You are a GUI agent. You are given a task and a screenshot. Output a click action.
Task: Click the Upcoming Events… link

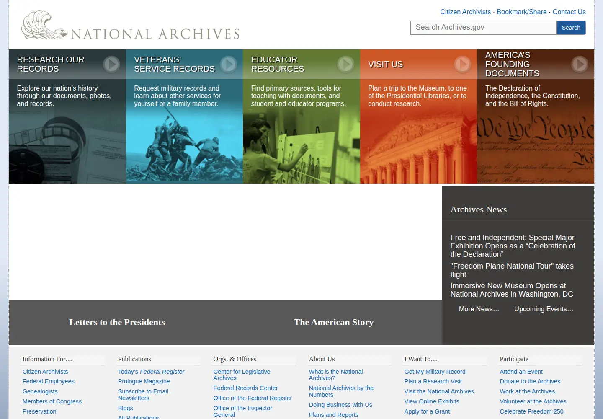coord(544,309)
